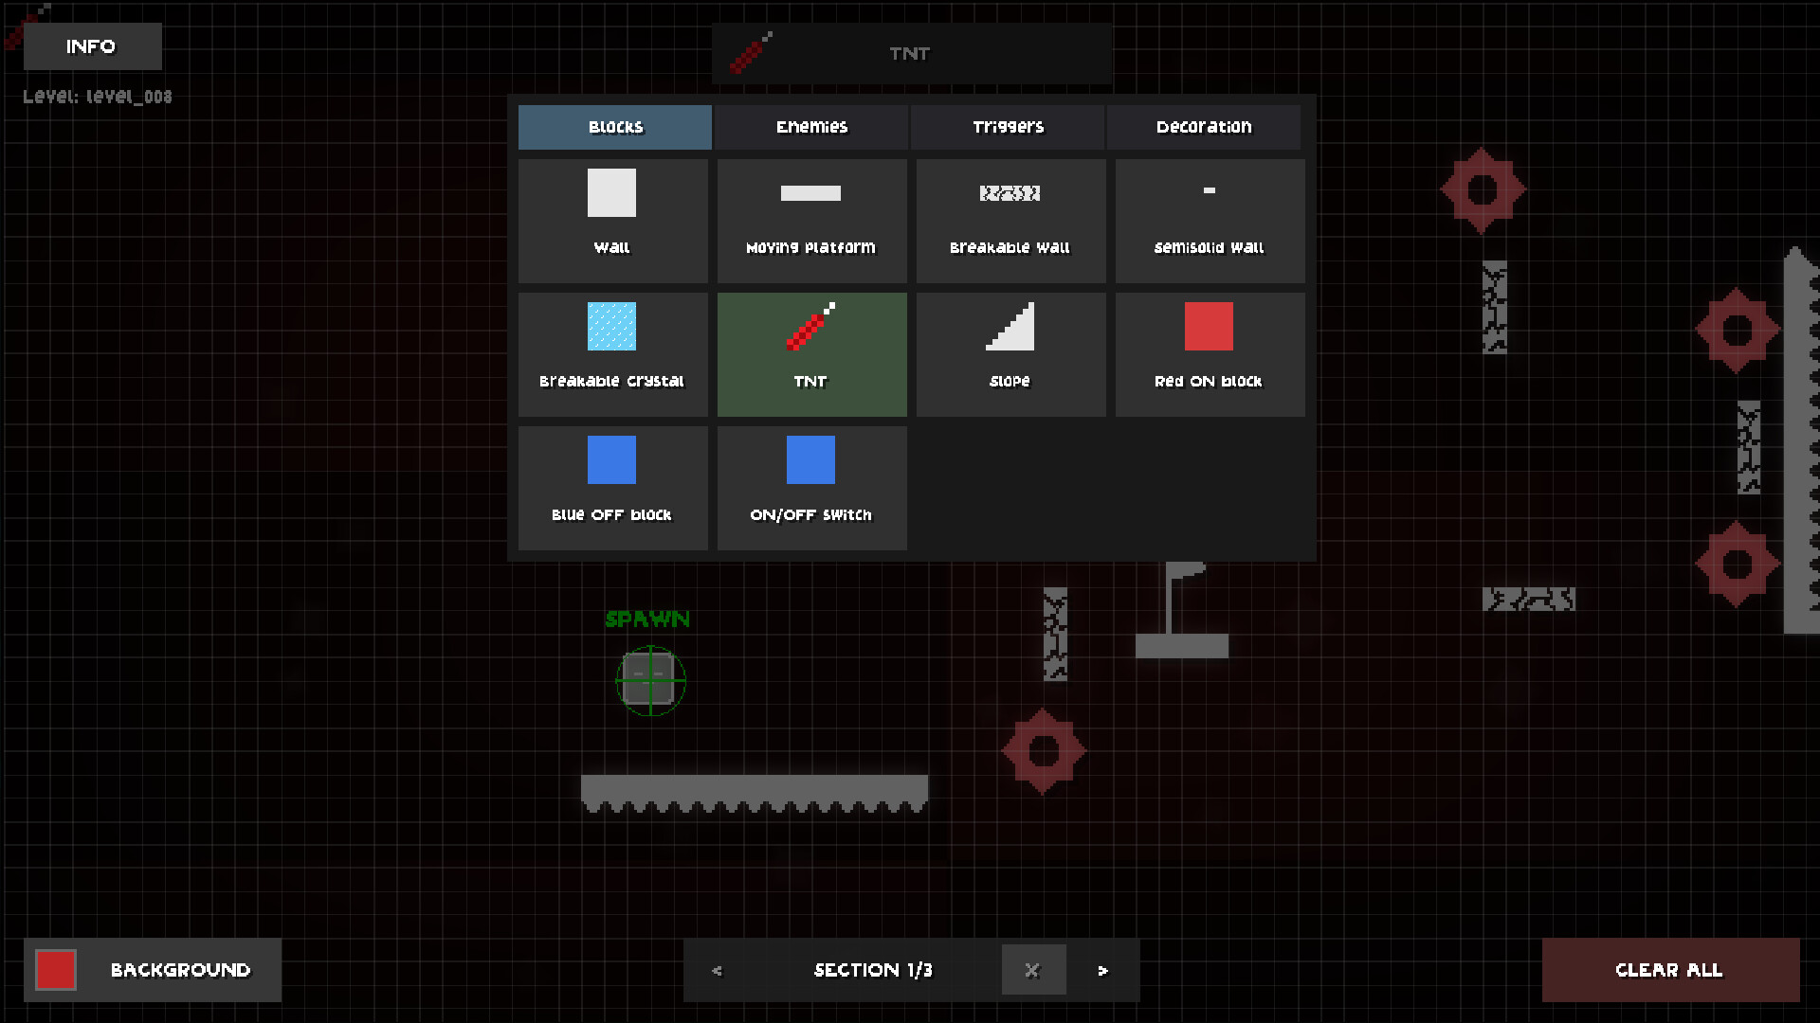Click the Level: level_008 label
Viewport: 1820px width, 1023px height.
98,97
